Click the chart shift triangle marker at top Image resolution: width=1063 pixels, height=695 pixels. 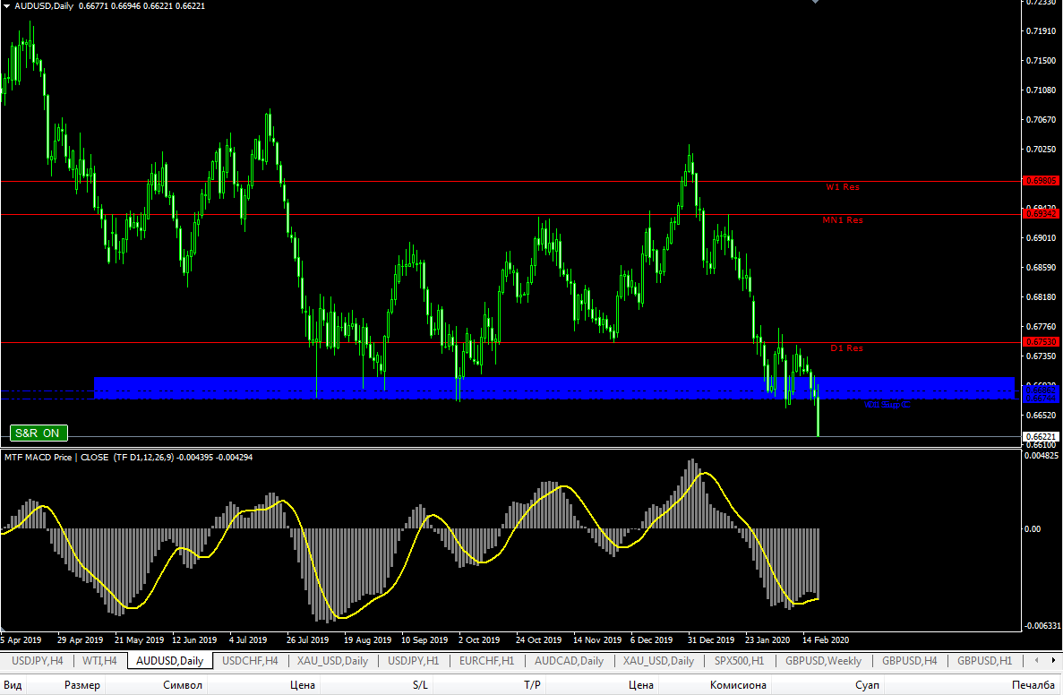pyautogui.click(x=815, y=3)
